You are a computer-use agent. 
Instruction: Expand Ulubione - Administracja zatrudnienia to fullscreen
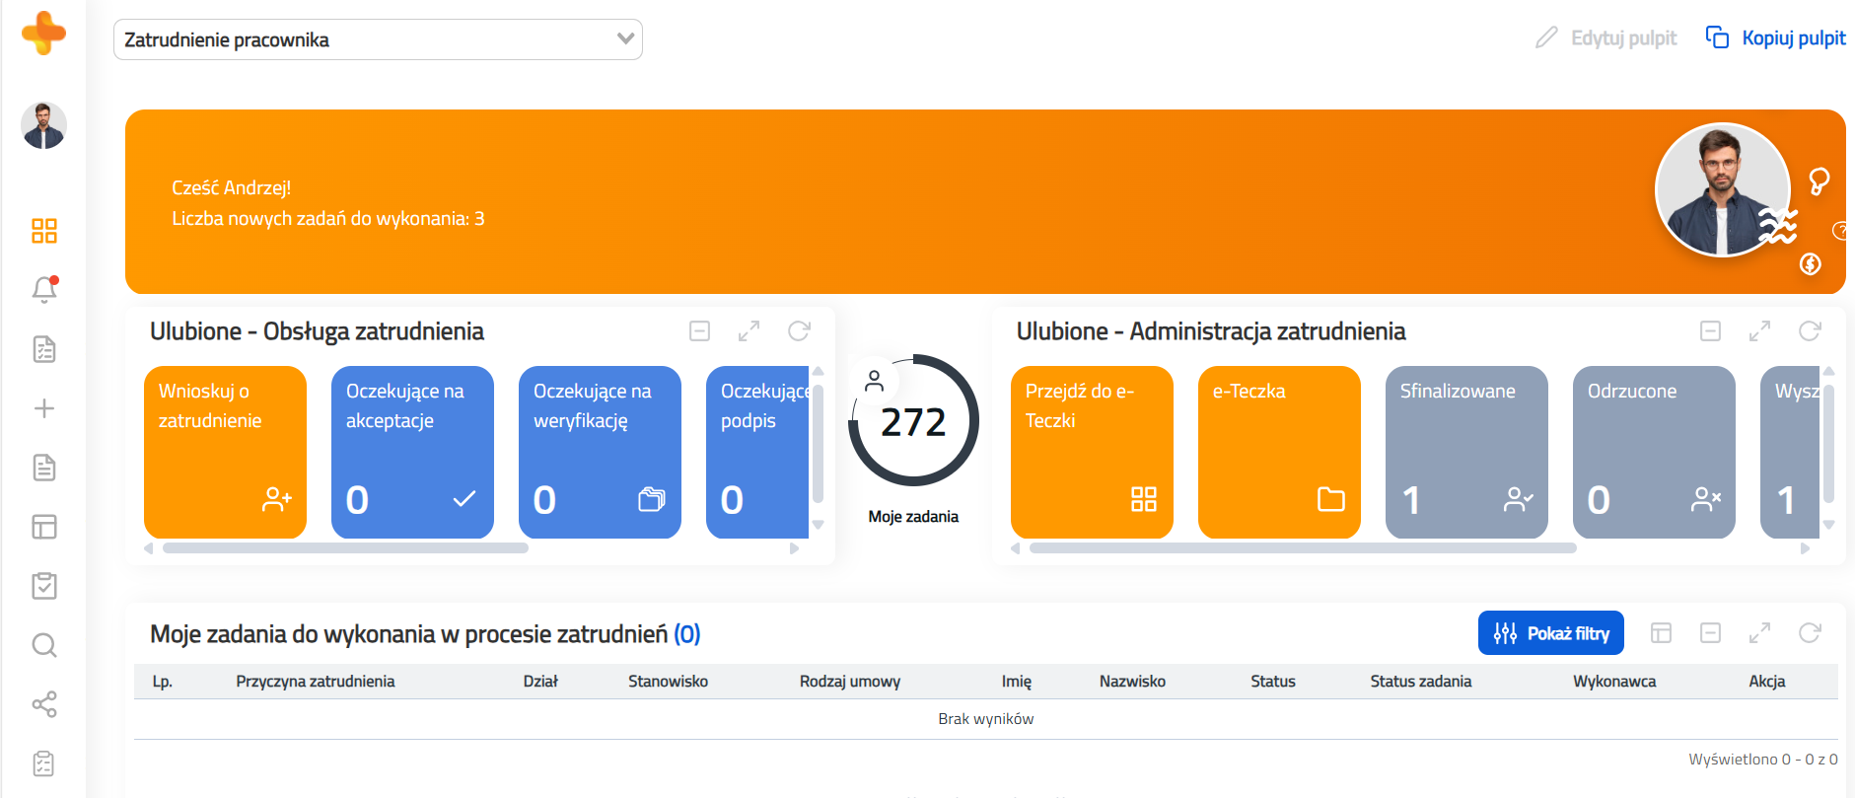click(x=1760, y=331)
